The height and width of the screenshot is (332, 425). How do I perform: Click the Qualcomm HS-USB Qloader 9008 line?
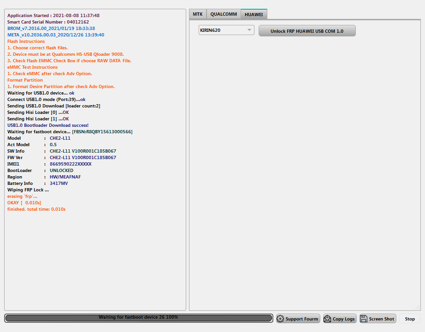coord(65,54)
